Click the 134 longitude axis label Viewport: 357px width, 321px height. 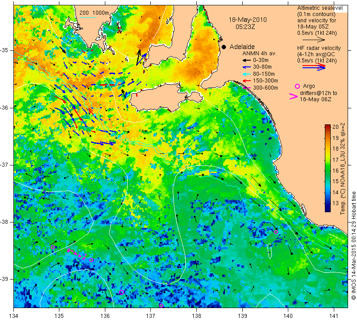click(14, 316)
